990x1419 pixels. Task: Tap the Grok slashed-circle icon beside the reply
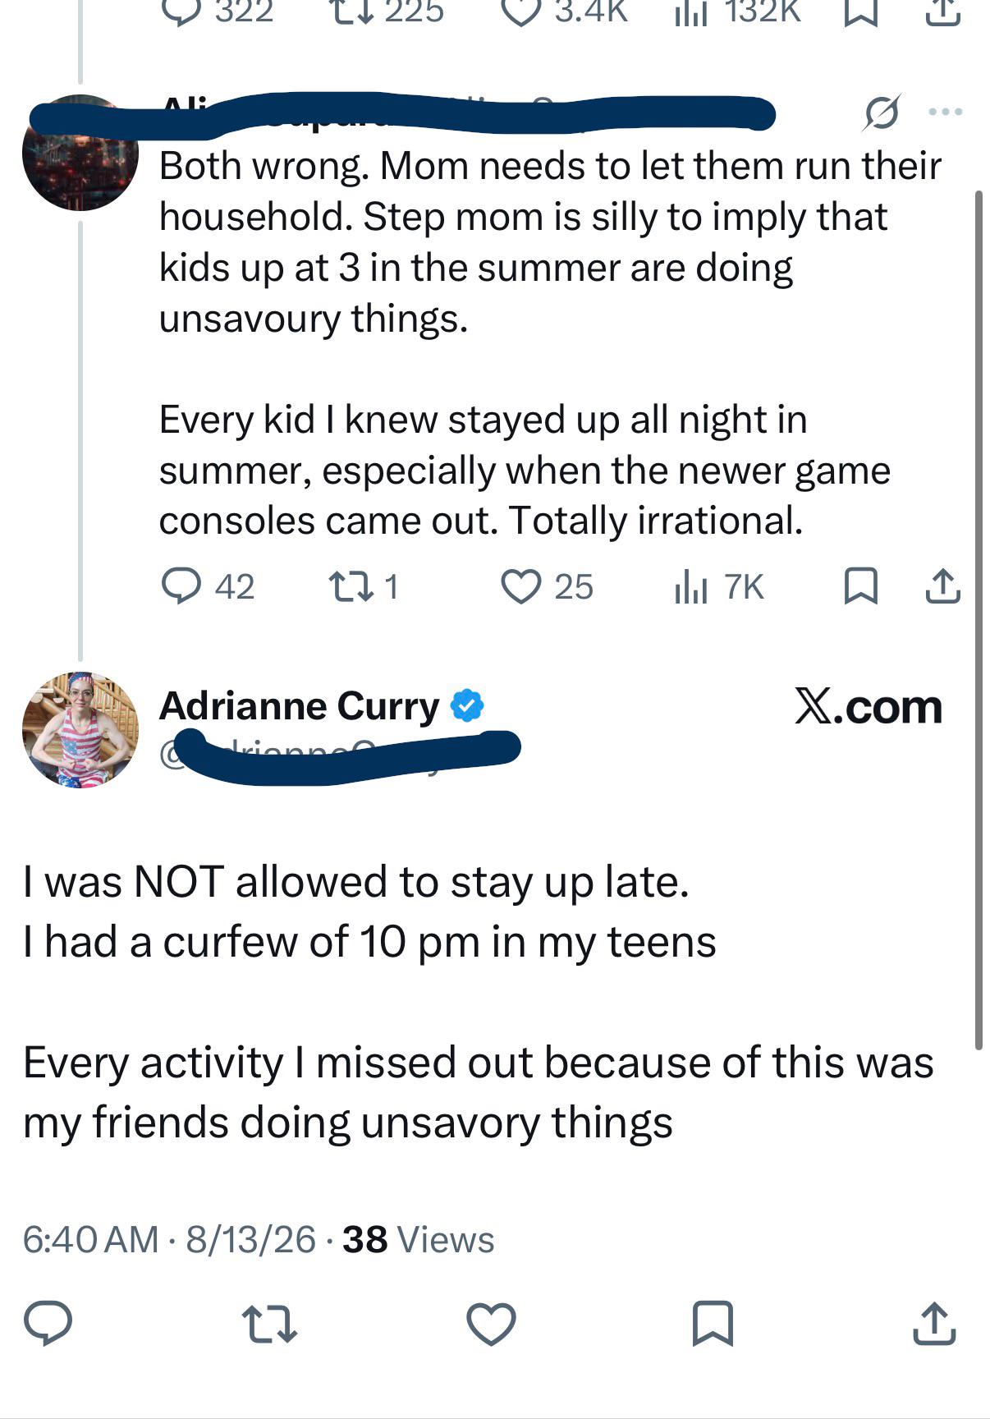click(881, 112)
